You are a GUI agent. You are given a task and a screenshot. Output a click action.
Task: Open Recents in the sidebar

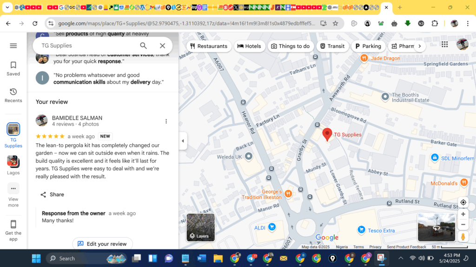13,95
